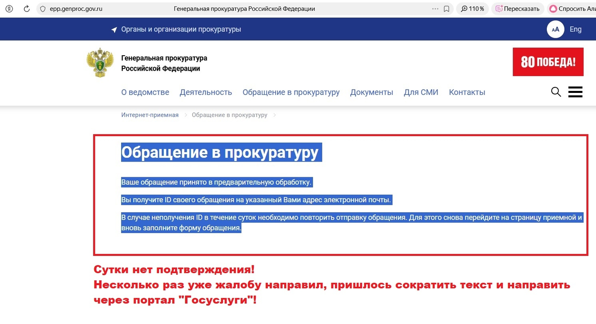Open the three-dots page menu in address bar
This screenshot has width=596, height=324.
pyautogui.click(x=435, y=9)
